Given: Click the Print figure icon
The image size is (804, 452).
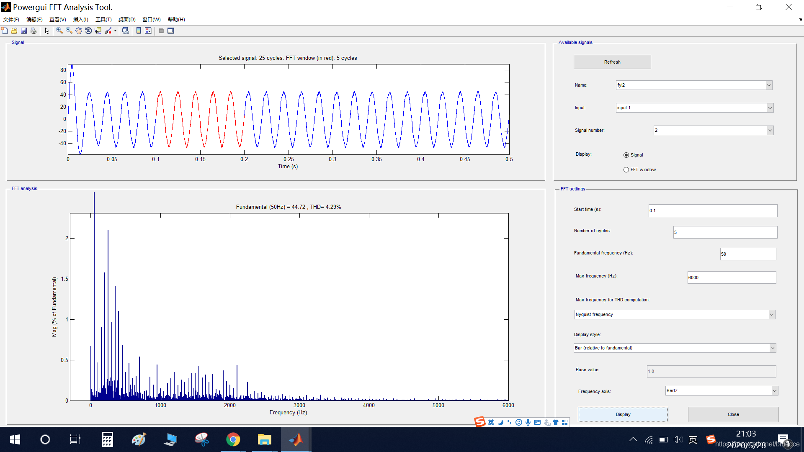Looking at the screenshot, I should point(33,31).
